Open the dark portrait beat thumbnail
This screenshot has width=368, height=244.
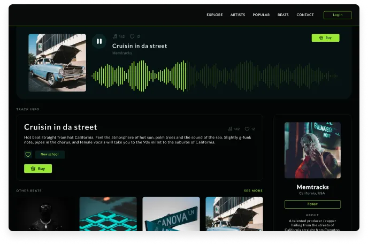(x=45, y=214)
